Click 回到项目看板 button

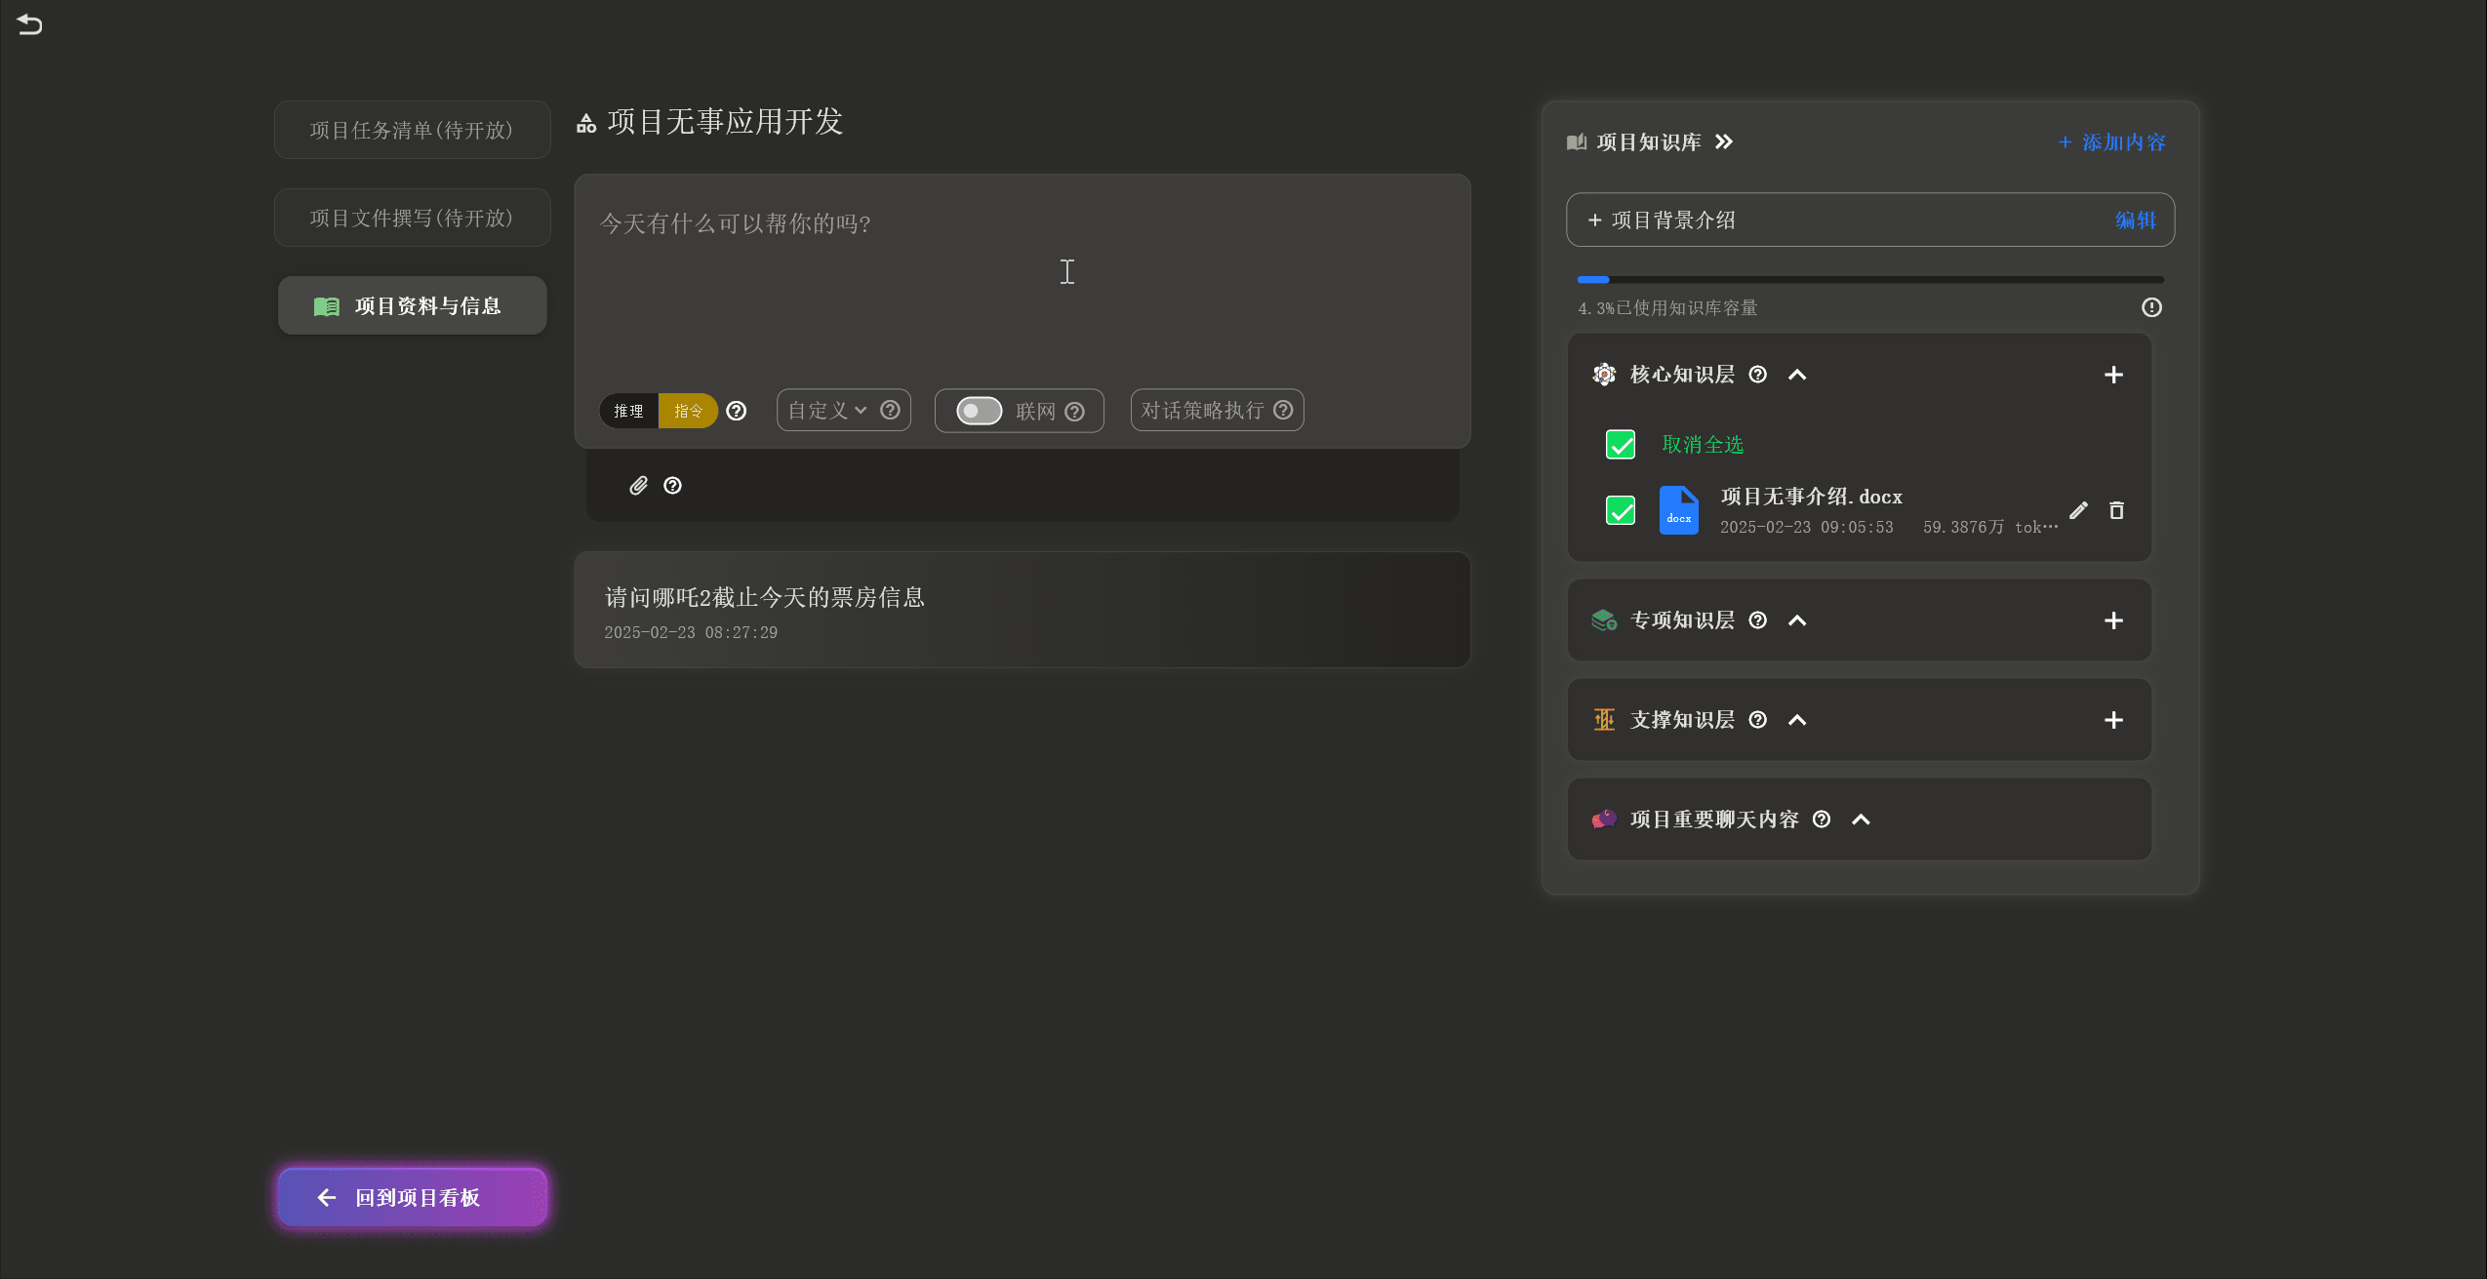coord(412,1197)
